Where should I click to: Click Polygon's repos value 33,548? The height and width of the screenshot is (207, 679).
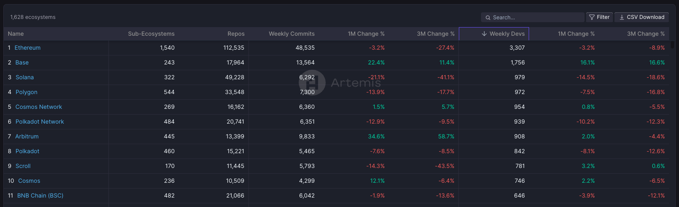click(235, 92)
